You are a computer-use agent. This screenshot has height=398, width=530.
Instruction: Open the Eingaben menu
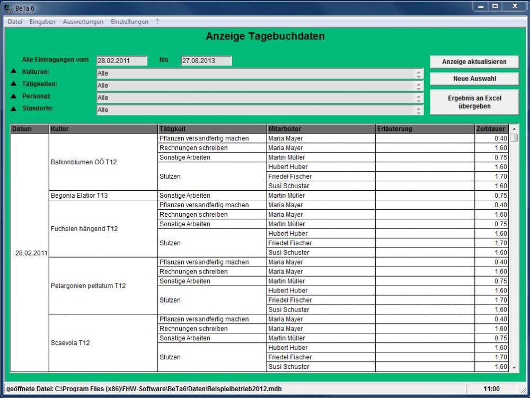click(42, 22)
